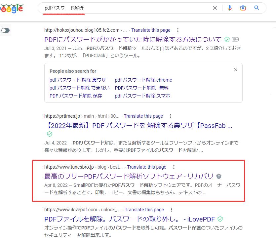Open result 最高のフリーPDFパスワード解析ソフトウェア - リカバリ
This screenshot has width=276, height=244.
(129, 176)
